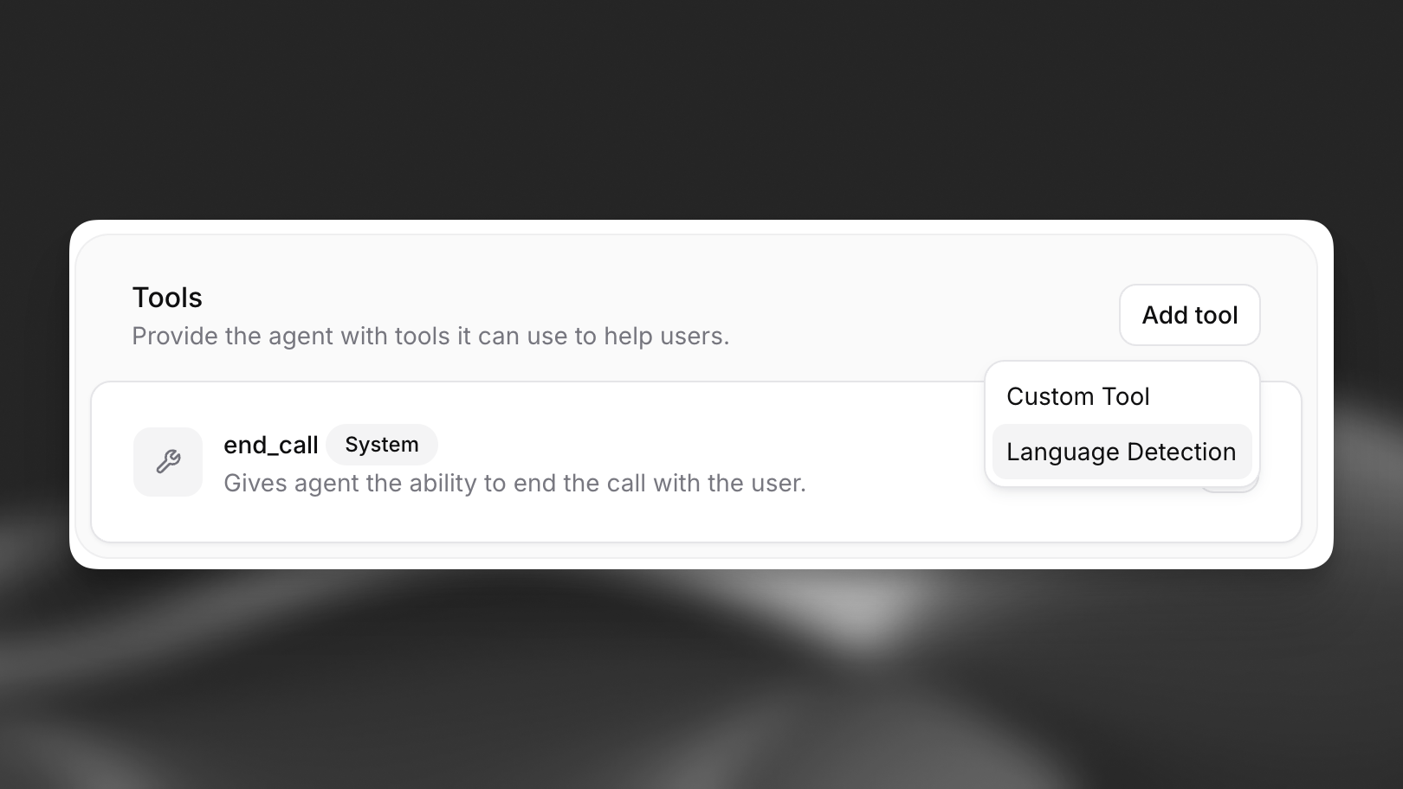Open the end_call tool via its wrench symbol

click(x=167, y=462)
